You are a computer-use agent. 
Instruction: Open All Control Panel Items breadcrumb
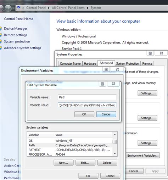coord(68,8)
